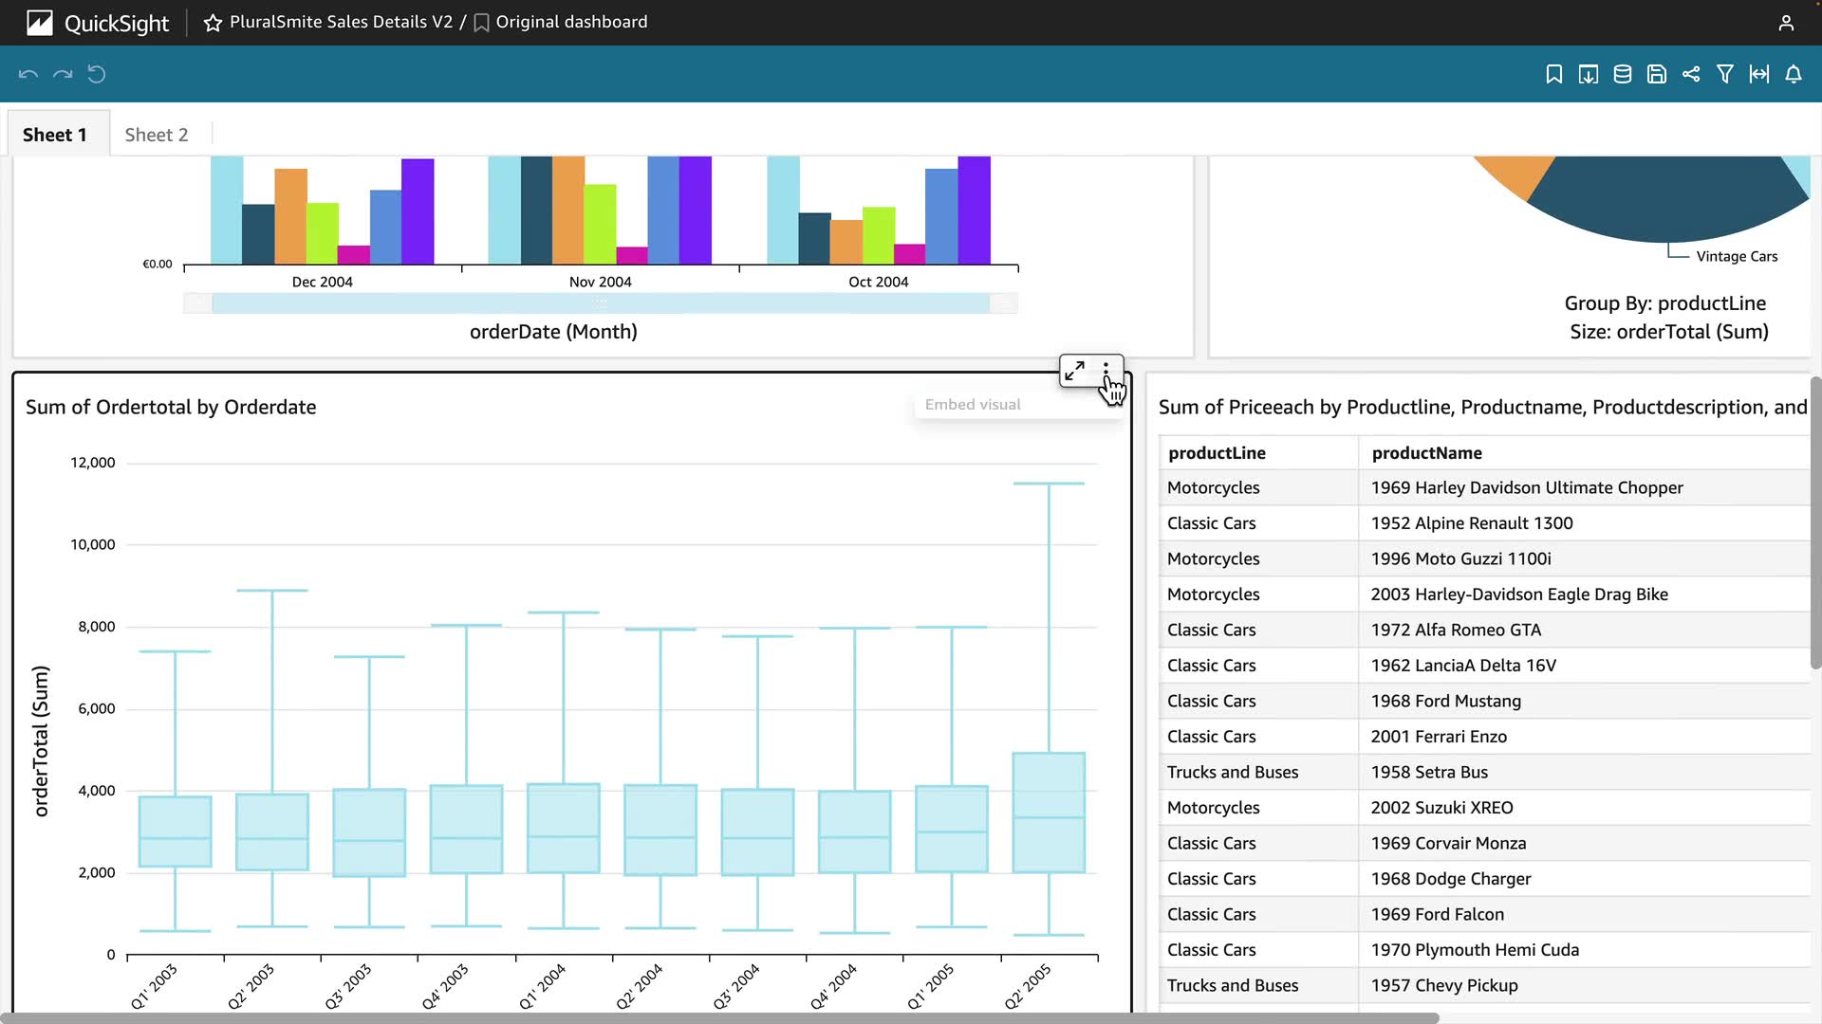1822x1024 pixels.
Task: Switch to the Sheet 2 tab
Action: (x=157, y=135)
